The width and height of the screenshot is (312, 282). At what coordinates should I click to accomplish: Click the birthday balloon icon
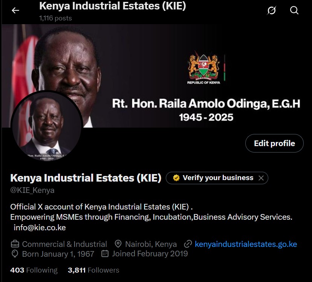click(x=15, y=254)
